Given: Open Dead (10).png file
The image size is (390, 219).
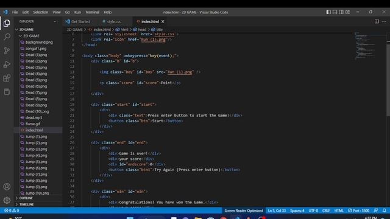Looking at the screenshot, I should click(x=37, y=111).
